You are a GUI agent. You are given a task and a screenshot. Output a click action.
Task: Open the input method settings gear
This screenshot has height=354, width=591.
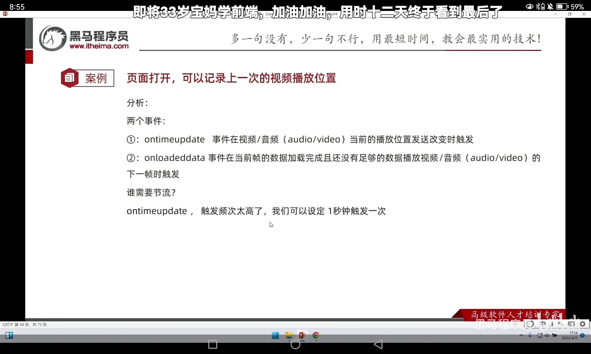(582, 324)
